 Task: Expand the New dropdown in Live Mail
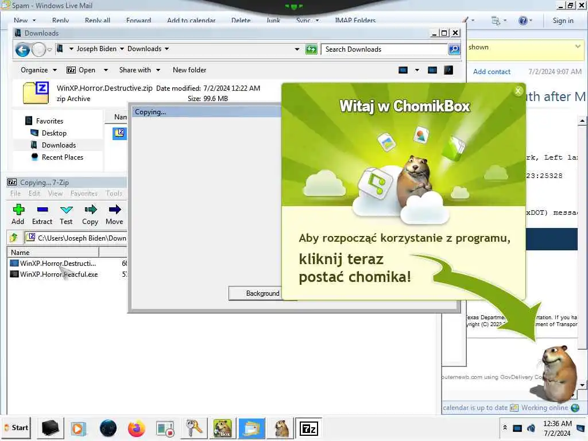[34, 21]
